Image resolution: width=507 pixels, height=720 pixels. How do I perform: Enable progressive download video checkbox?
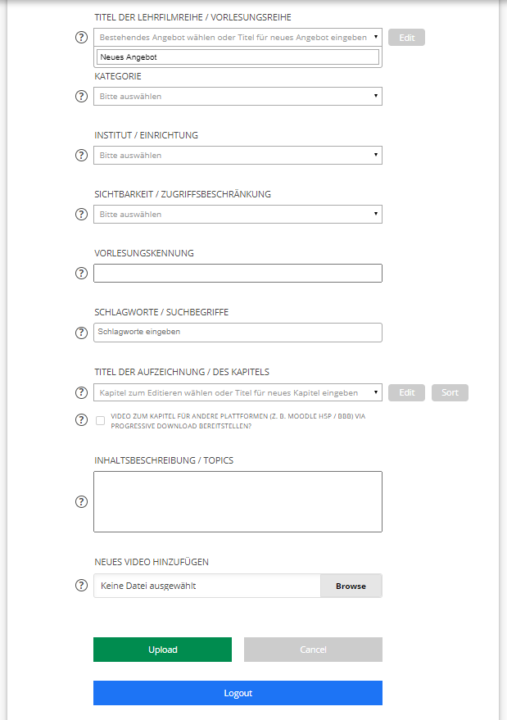(x=100, y=420)
